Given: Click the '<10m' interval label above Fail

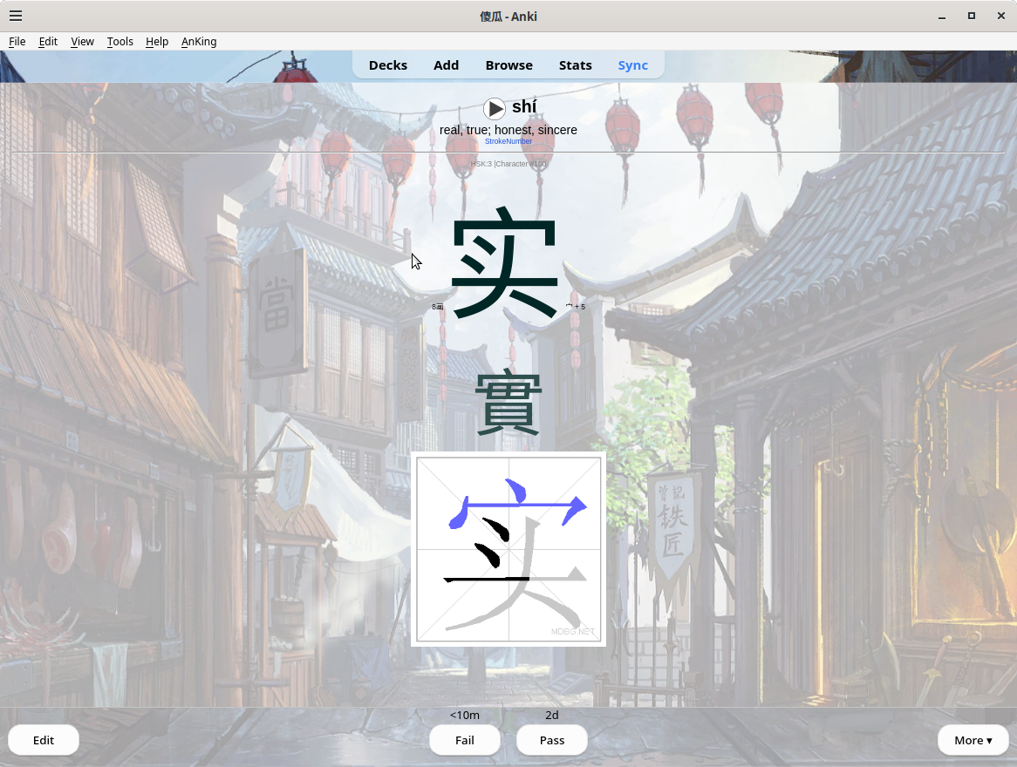Looking at the screenshot, I should (464, 715).
